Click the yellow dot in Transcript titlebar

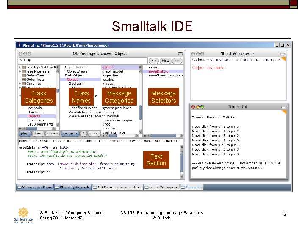pos(198,107)
